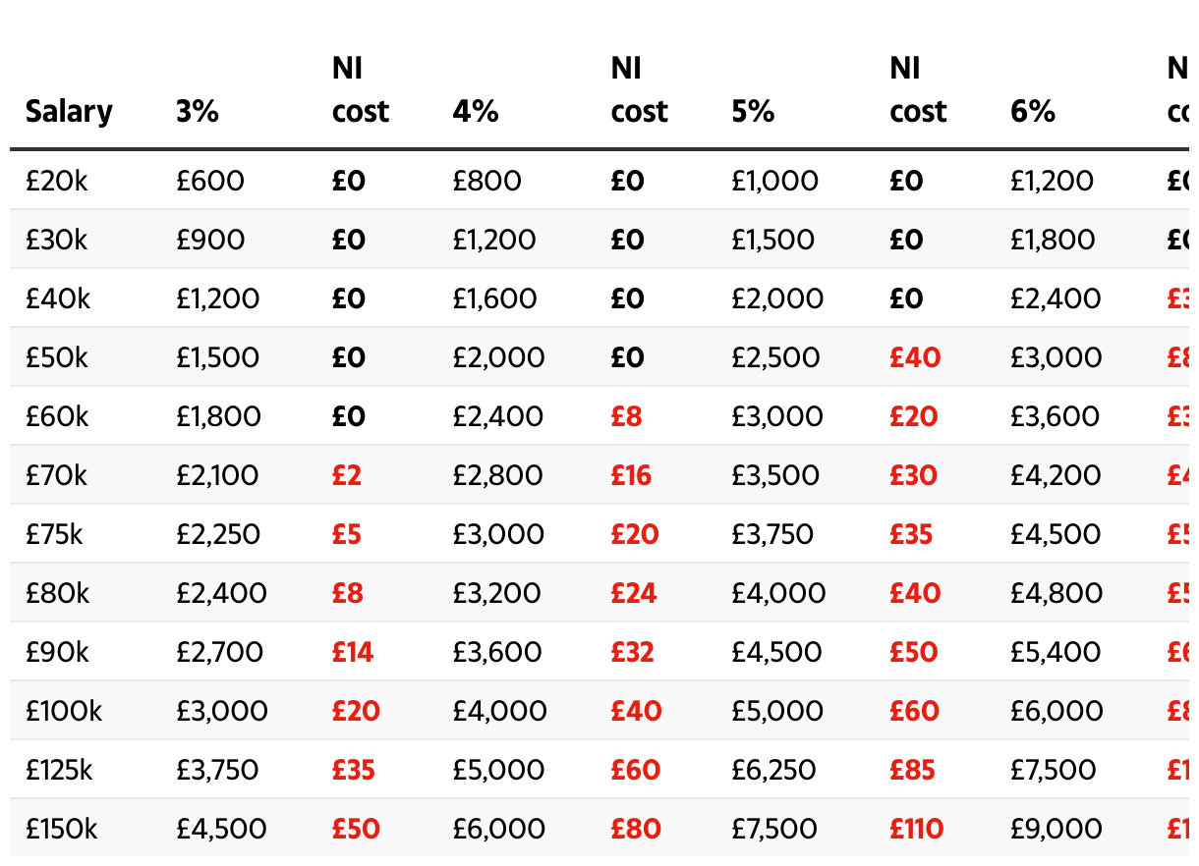Select the red £14 NI cost value
This screenshot has width=1199, height=866.
[353, 652]
